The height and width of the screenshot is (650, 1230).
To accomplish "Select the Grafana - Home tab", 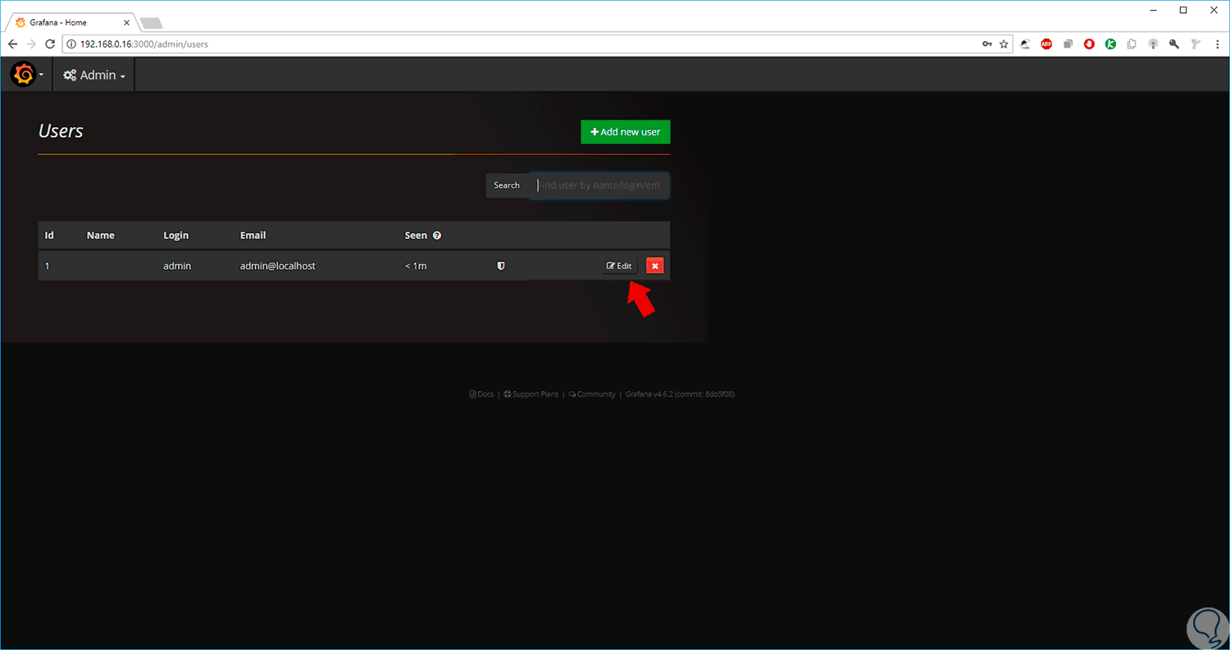I will tap(72, 23).
